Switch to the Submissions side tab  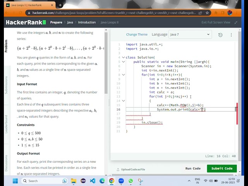pyautogui.click(x=6, y=85)
